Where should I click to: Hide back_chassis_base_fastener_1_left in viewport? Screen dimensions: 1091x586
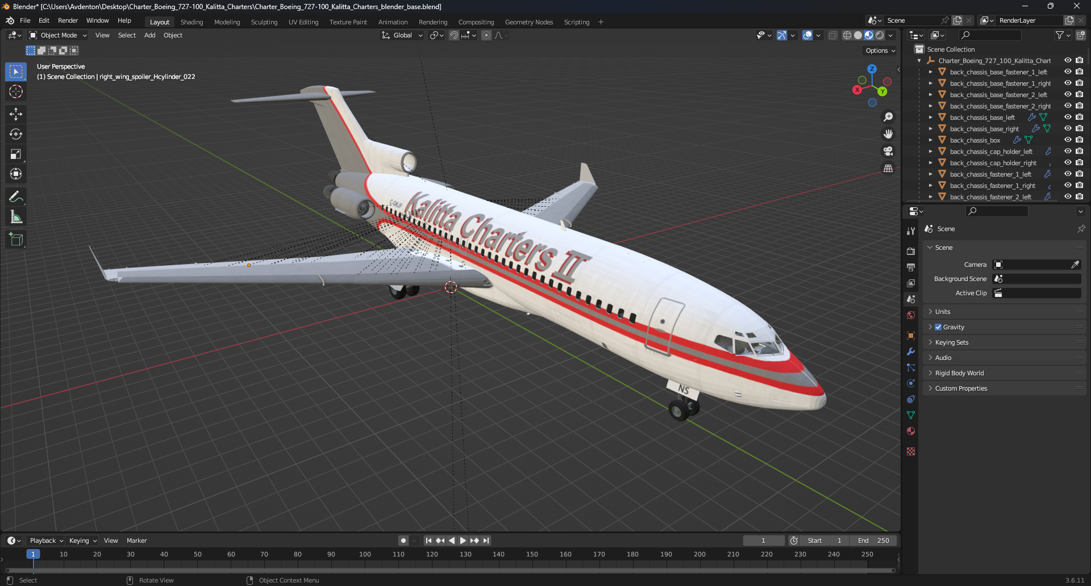(x=1068, y=72)
